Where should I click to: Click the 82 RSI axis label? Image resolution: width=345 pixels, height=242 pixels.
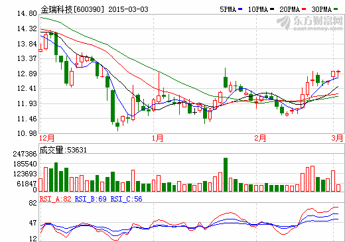33,203
